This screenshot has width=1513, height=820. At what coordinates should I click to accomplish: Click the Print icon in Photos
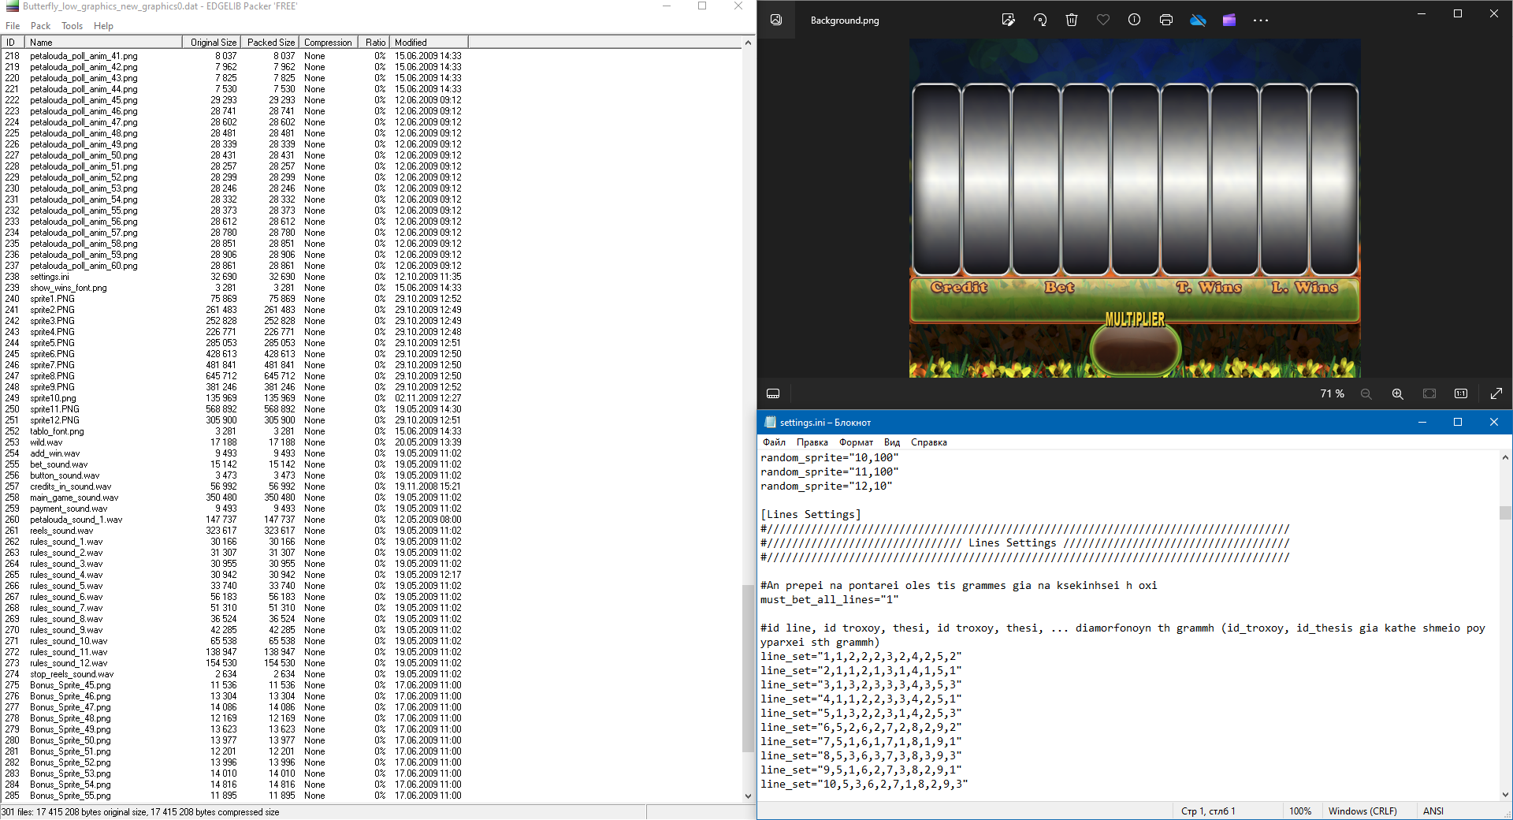1166,20
